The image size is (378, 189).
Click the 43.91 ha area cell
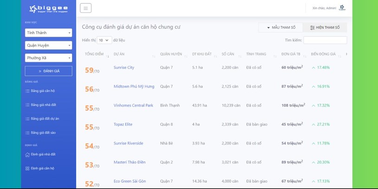[199, 106]
